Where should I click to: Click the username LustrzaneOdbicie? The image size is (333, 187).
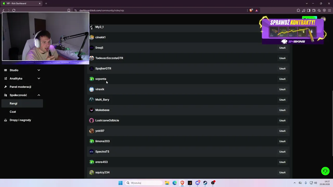(x=107, y=121)
